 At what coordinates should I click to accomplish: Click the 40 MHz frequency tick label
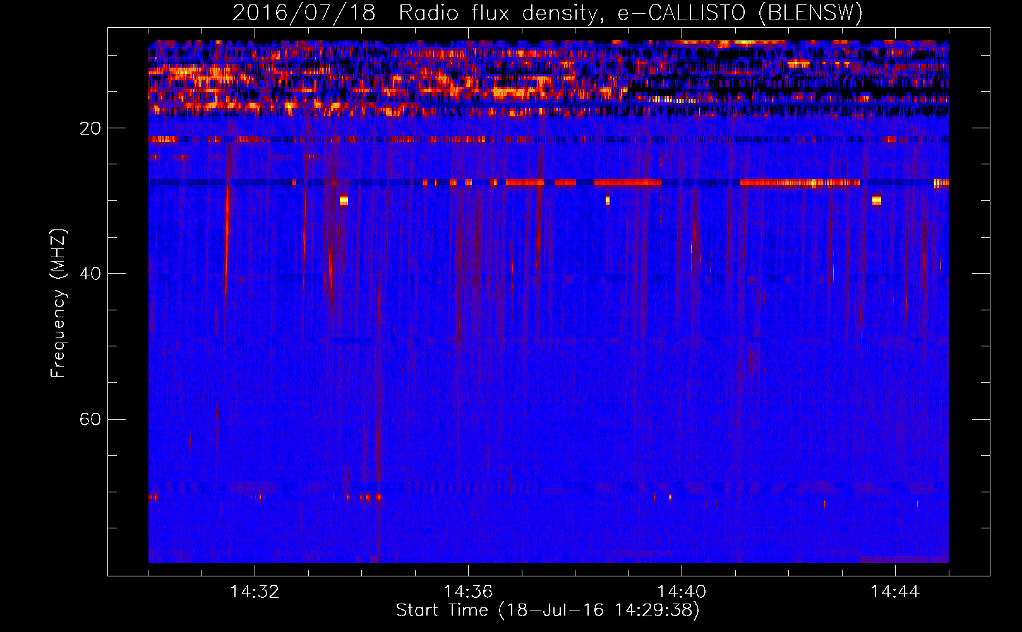(90, 274)
